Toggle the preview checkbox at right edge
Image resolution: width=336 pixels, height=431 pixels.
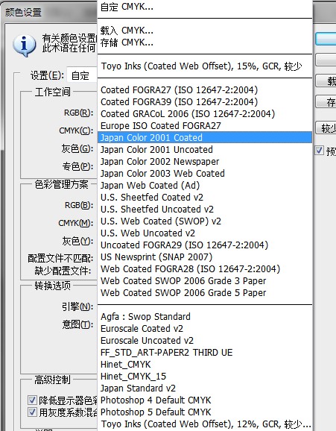[x=319, y=150]
